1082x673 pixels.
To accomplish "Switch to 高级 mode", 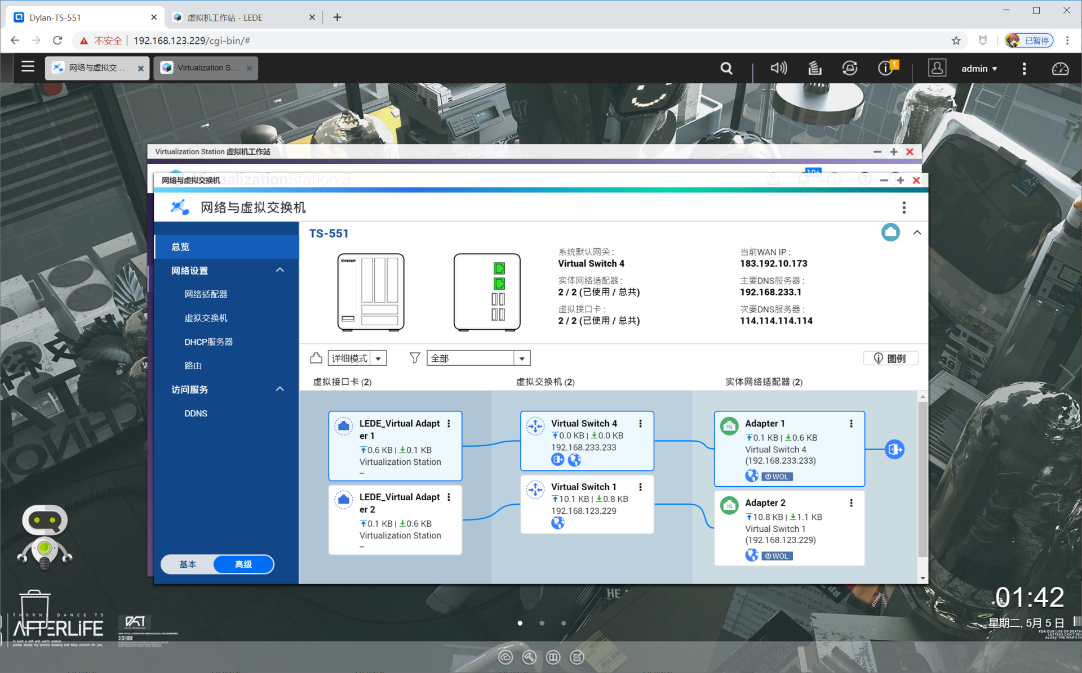I will (x=243, y=564).
